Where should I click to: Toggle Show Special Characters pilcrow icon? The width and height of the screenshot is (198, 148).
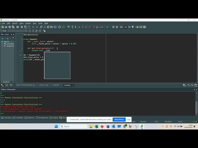coord(133,27)
